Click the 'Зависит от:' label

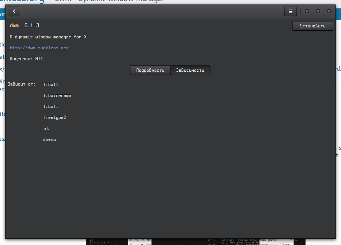[x=22, y=84]
